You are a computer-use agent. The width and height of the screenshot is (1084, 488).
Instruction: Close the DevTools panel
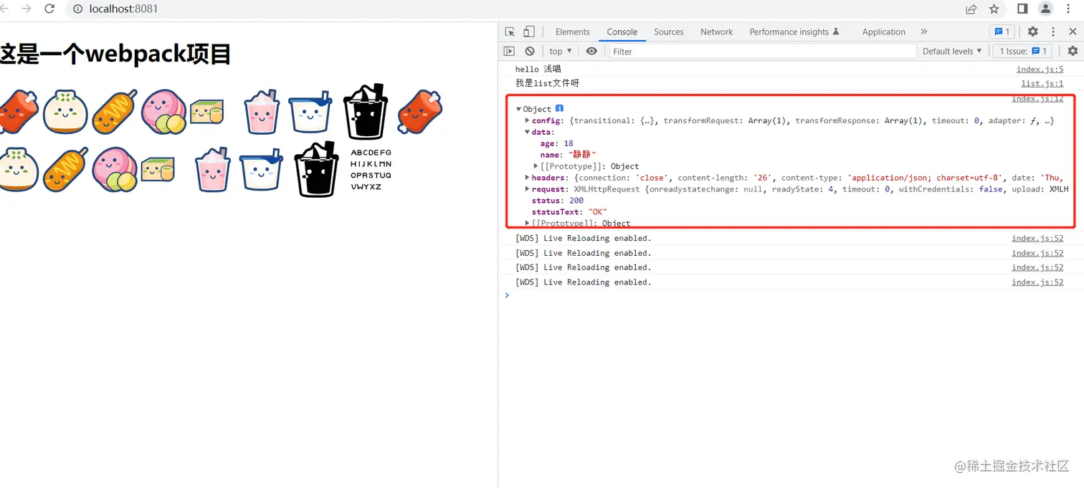coord(1073,32)
